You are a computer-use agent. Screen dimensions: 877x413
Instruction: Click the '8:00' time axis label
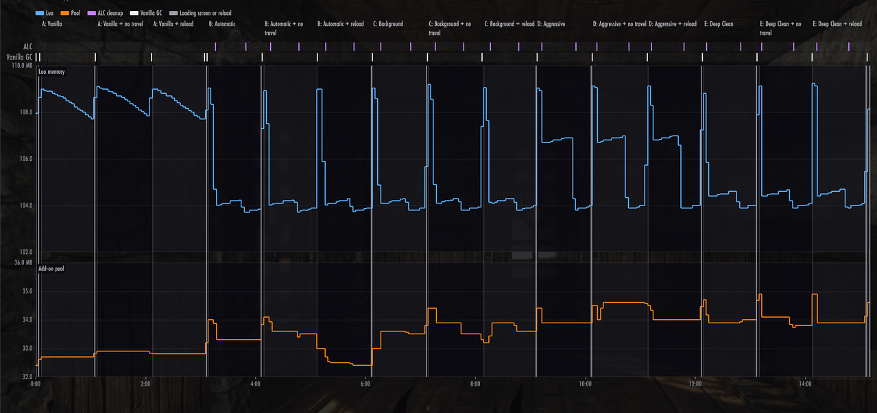pyautogui.click(x=475, y=384)
